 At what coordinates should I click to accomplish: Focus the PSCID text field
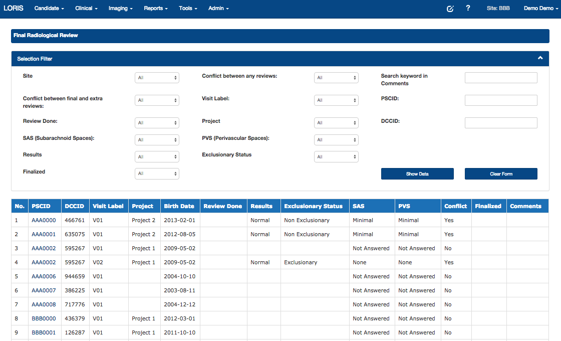(501, 100)
